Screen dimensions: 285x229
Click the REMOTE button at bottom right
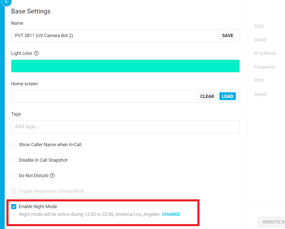click(271, 222)
